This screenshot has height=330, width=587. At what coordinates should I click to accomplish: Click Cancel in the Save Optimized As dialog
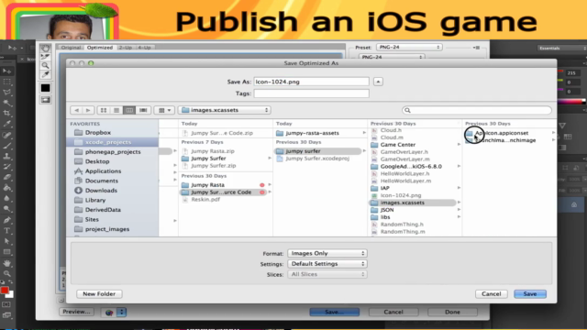click(x=492, y=294)
